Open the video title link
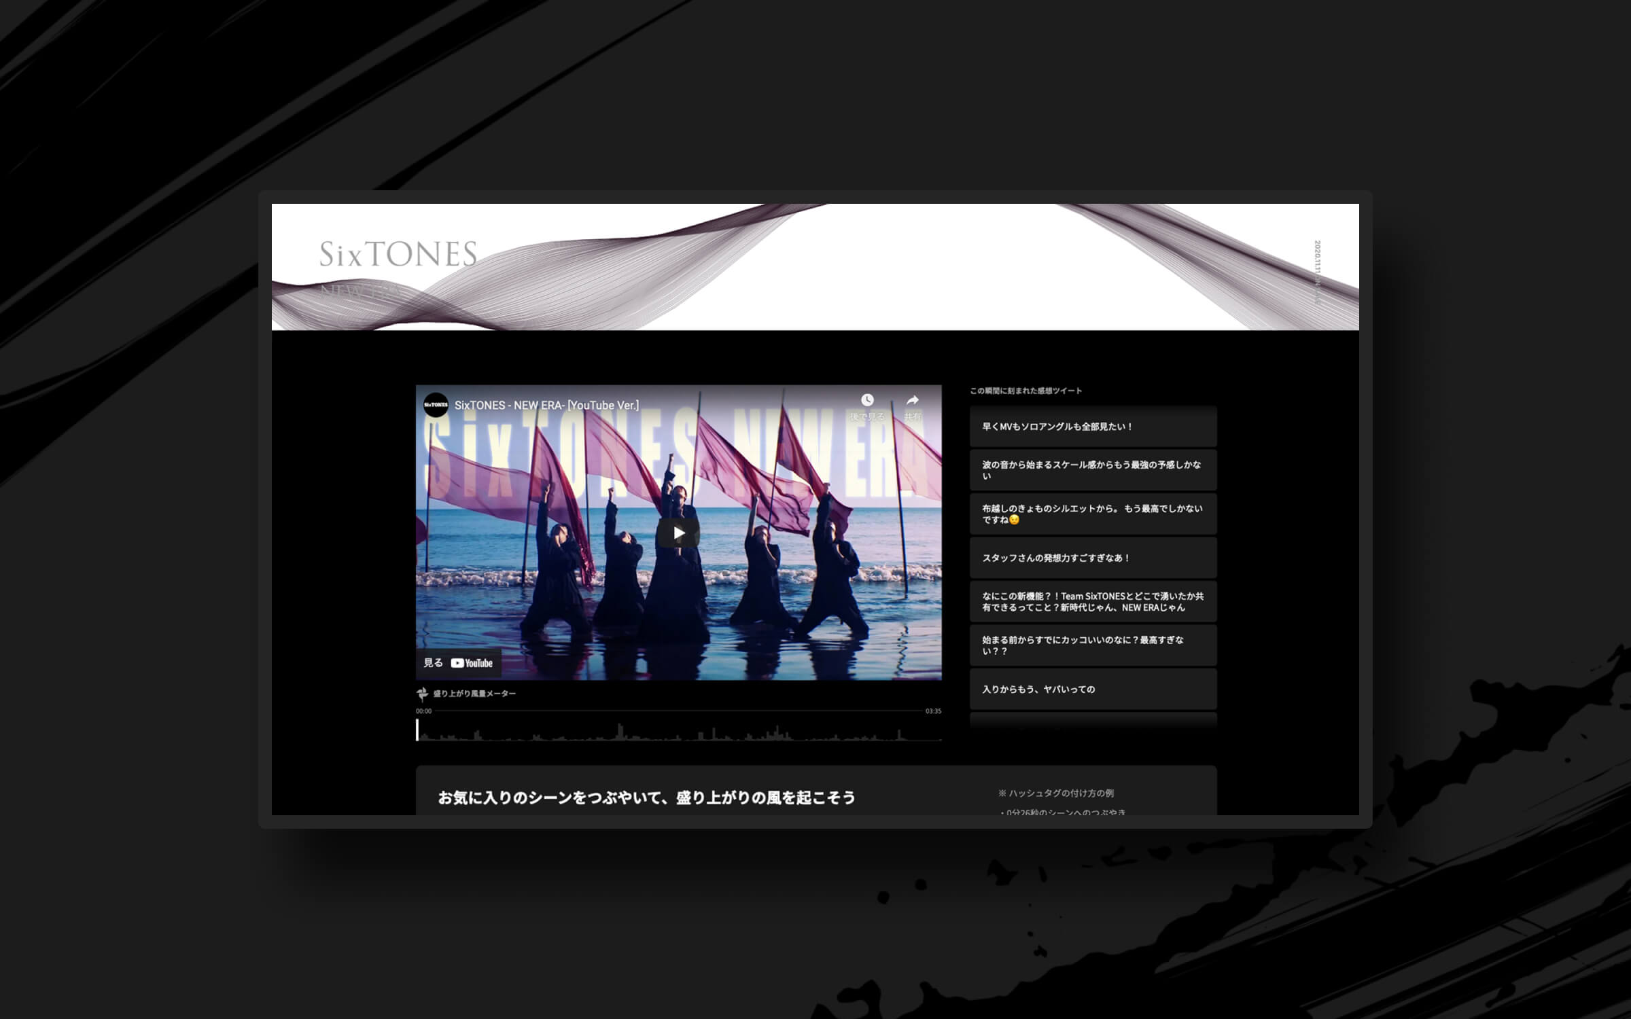 [546, 405]
